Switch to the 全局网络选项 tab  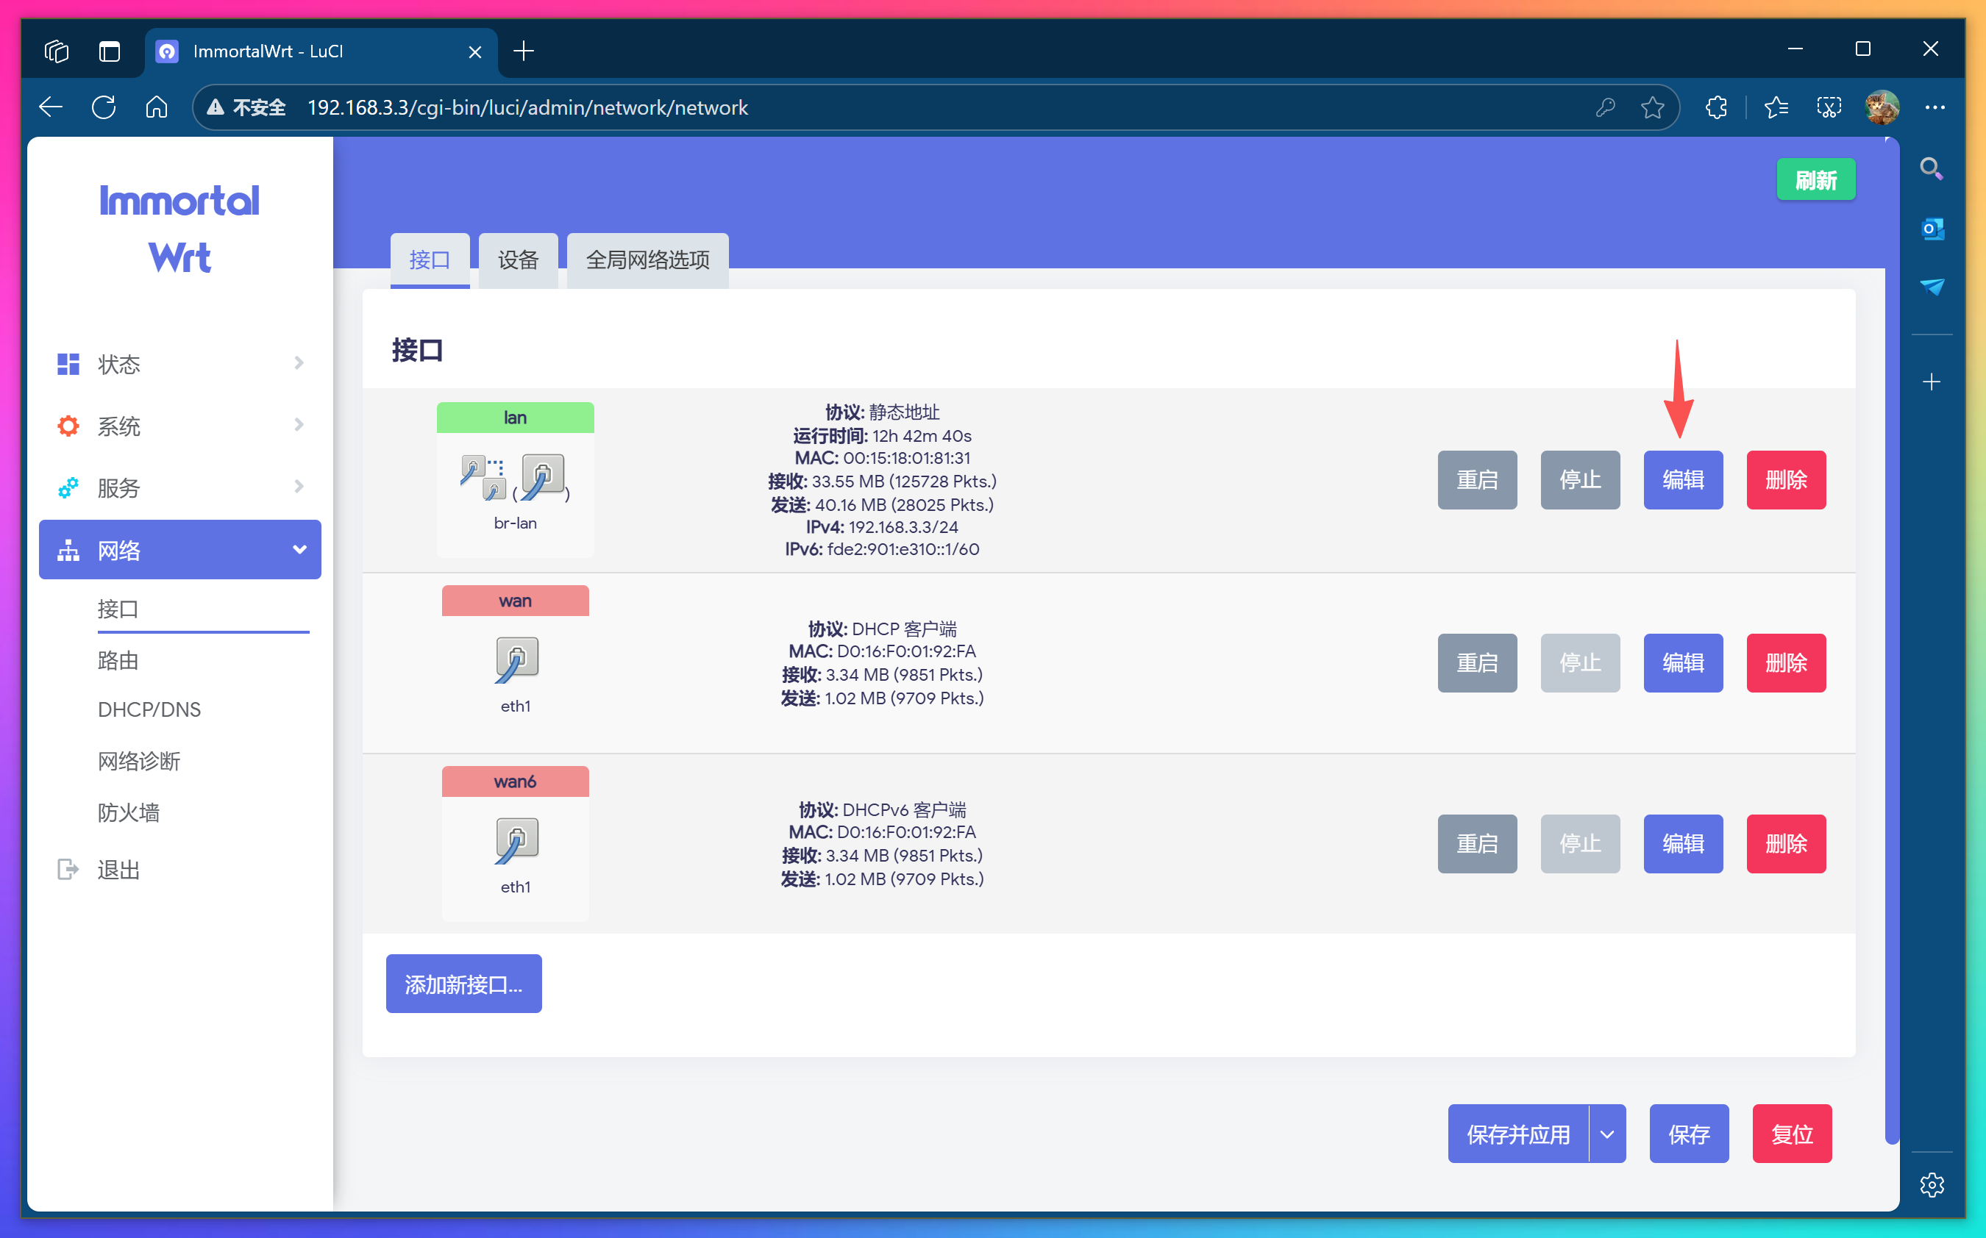coord(647,260)
